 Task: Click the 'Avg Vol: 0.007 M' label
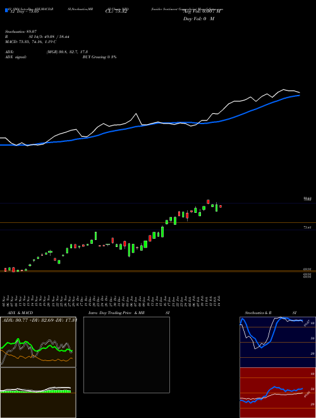tap(202, 12)
